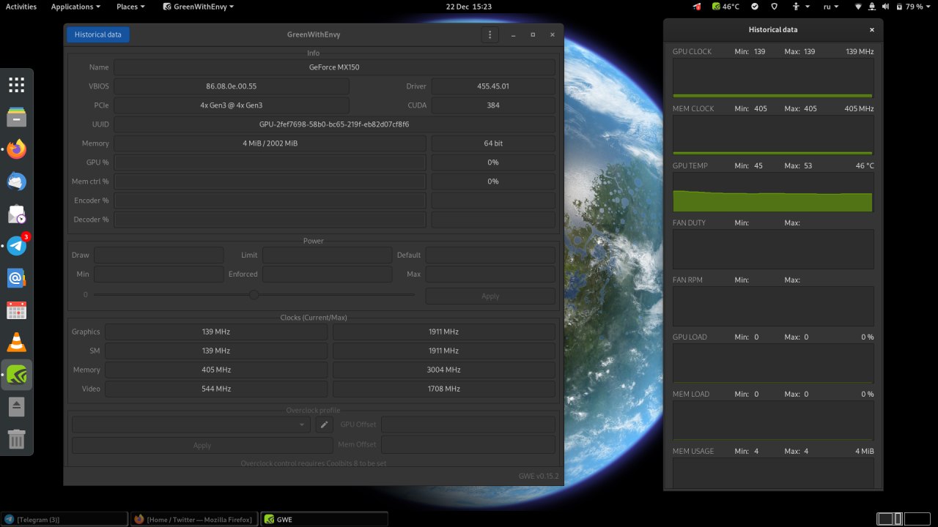This screenshot has width=938, height=527.
Task: Open the Calendar app from the dock
Action: click(17, 310)
